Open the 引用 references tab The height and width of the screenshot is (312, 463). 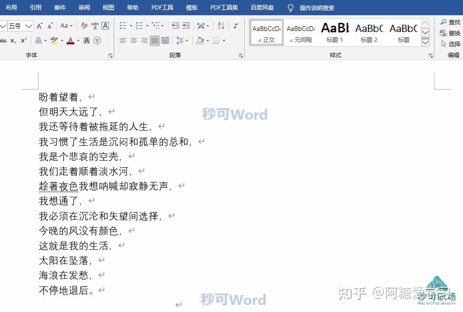point(35,8)
